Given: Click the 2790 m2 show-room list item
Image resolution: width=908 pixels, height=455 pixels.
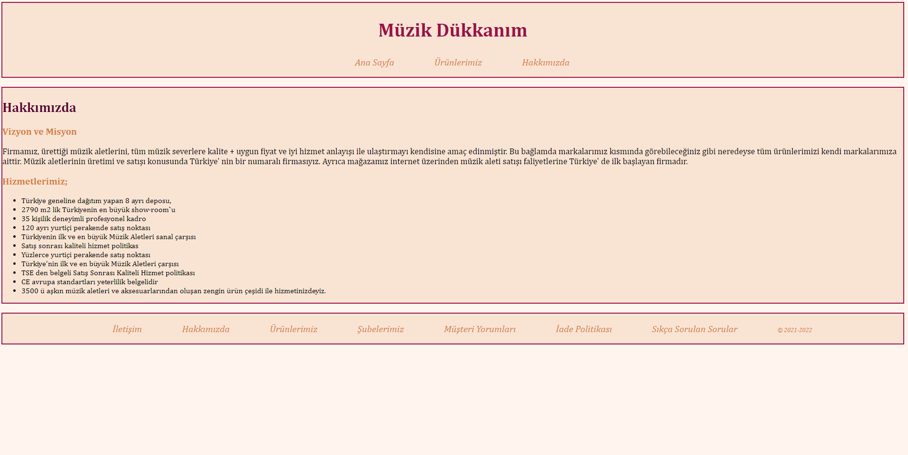Looking at the screenshot, I should pyautogui.click(x=98, y=209).
